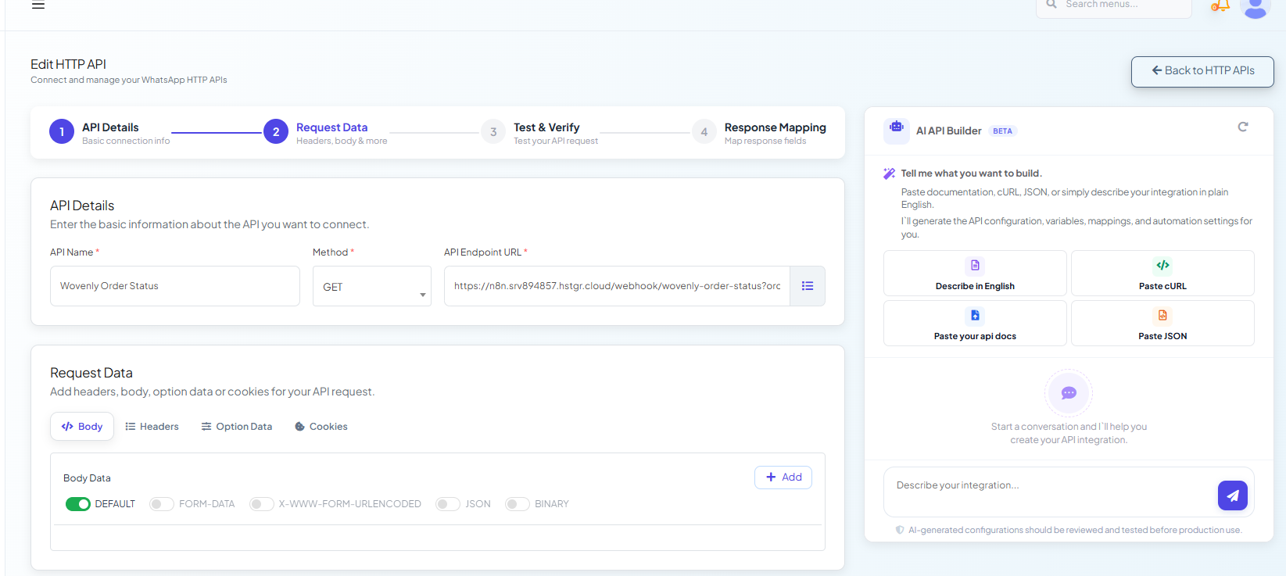The width and height of the screenshot is (1286, 576).
Task: Go to step 1 API Details circle
Action: [62, 132]
